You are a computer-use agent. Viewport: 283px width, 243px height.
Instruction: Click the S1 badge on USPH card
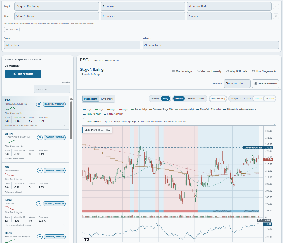(40, 137)
